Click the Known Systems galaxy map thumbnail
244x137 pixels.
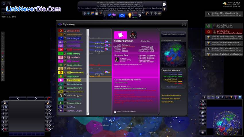click(173, 54)
